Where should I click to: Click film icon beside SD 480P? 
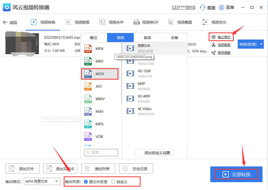point(130,99)
